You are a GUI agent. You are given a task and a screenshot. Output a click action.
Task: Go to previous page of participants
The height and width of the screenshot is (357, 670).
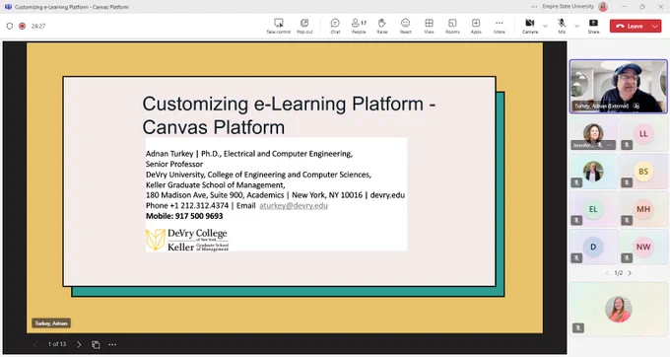click(607, 273)
